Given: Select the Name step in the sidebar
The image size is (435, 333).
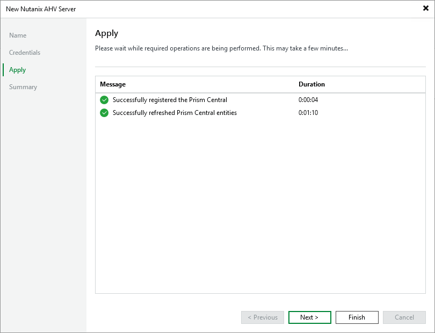Looking at the screenshot, I should [18, 35].
